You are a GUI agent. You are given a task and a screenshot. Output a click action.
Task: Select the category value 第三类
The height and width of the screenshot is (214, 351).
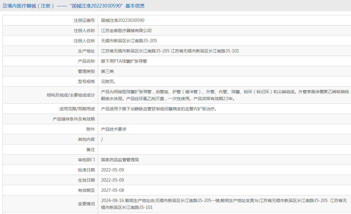[x=107, y=71]
